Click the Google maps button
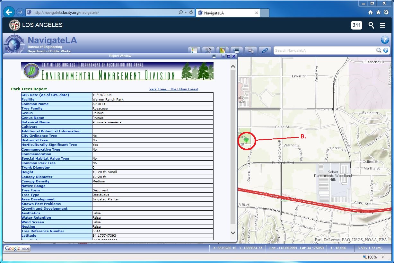Image resolution: width=394 pixels, height=263 pixels. click(x=17, y=248)
